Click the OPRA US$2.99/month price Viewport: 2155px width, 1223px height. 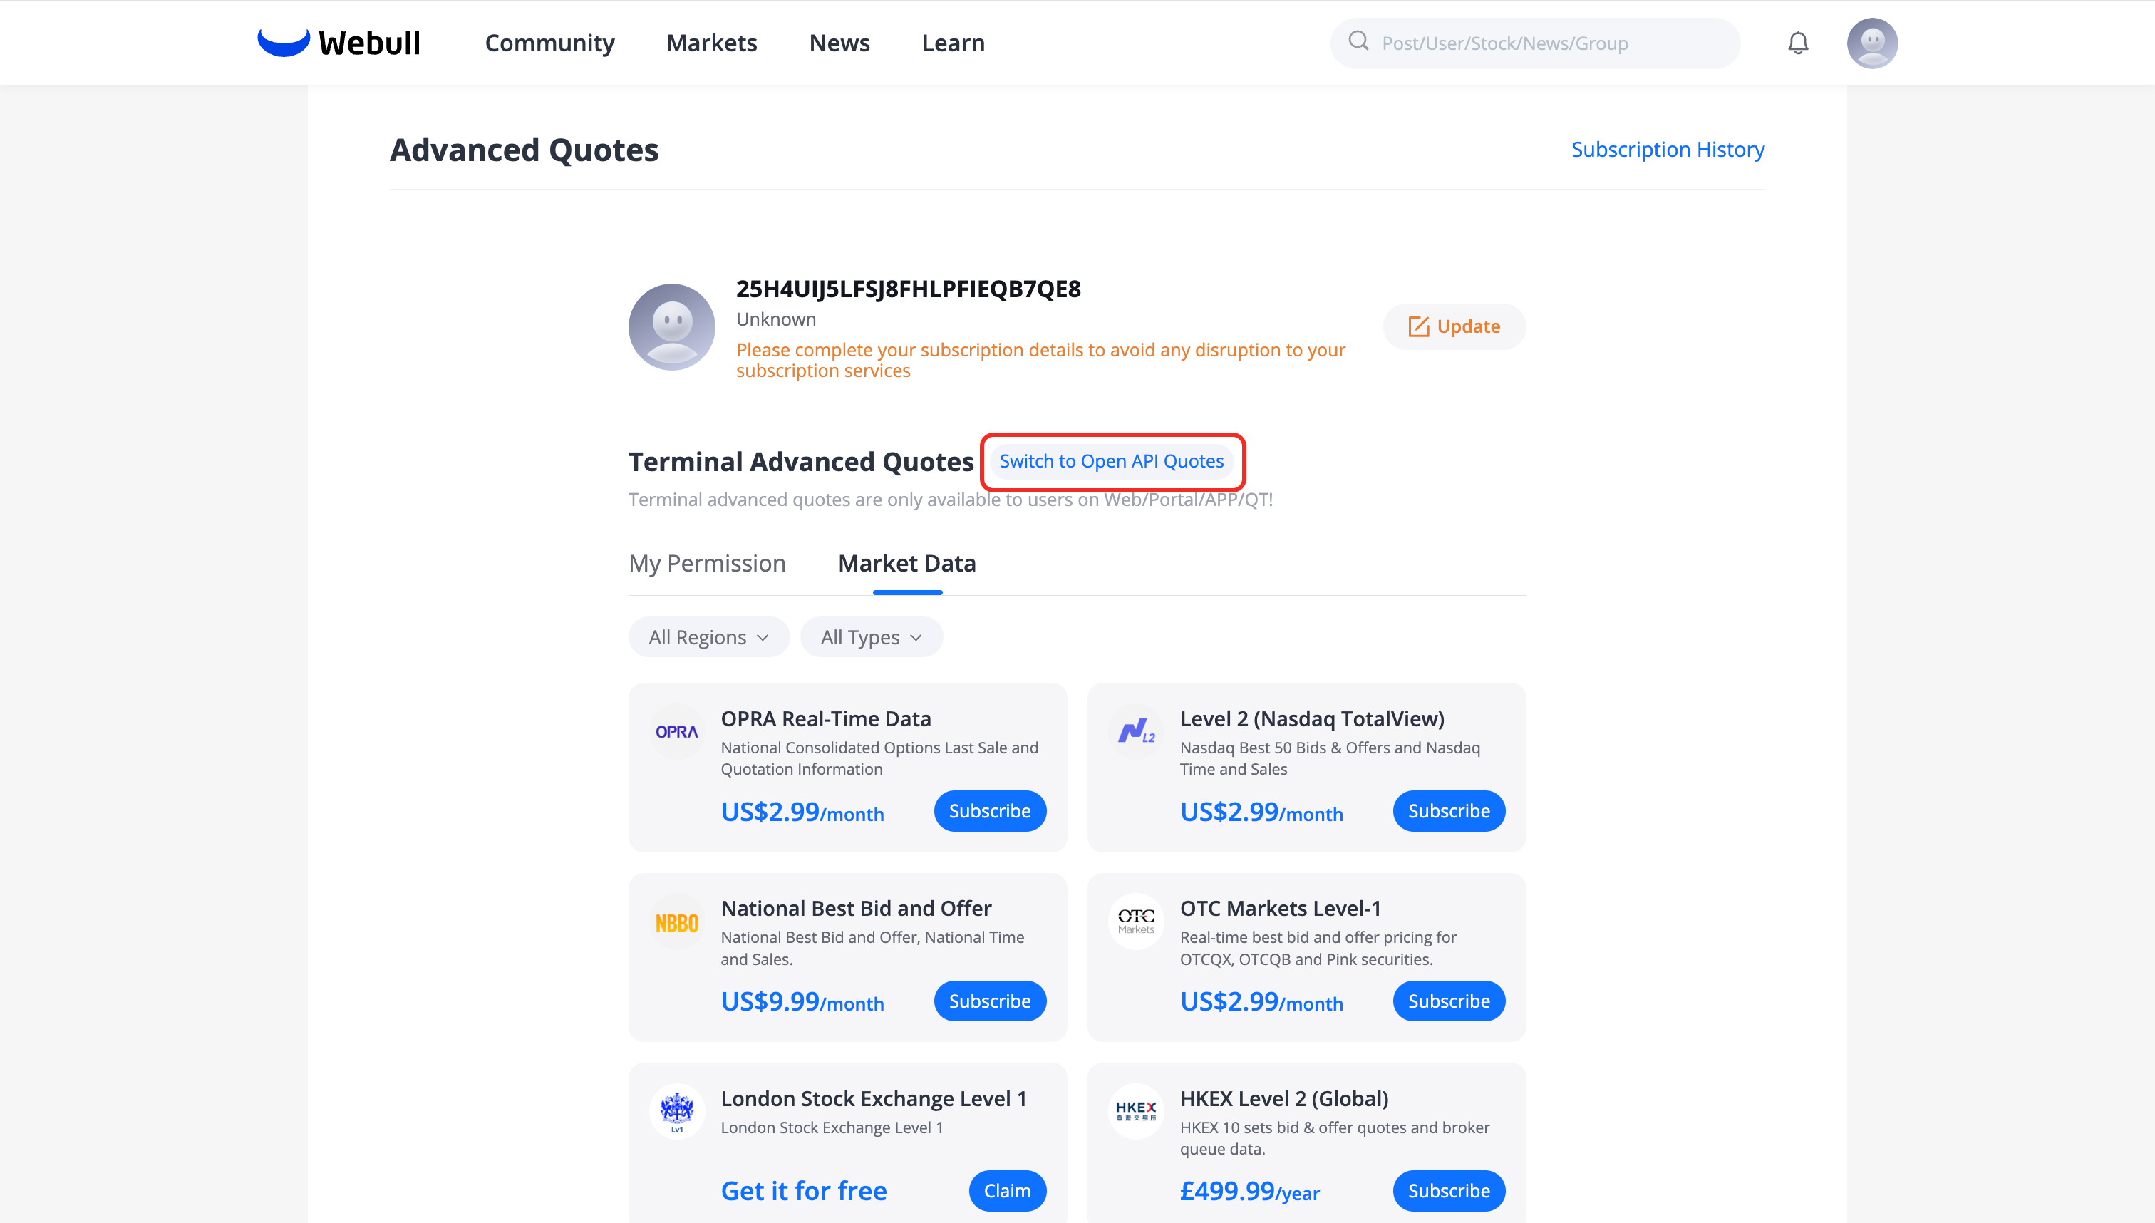pyautogui.click(x=803, y=811)
